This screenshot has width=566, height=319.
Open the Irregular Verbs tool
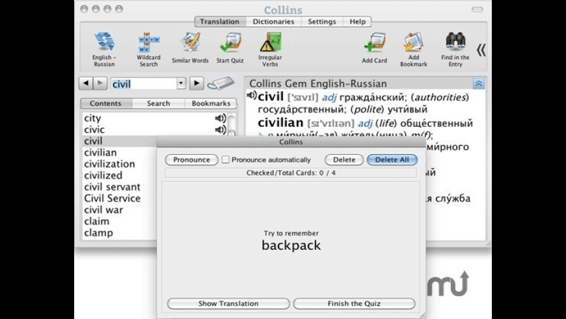tap(270, 49)
